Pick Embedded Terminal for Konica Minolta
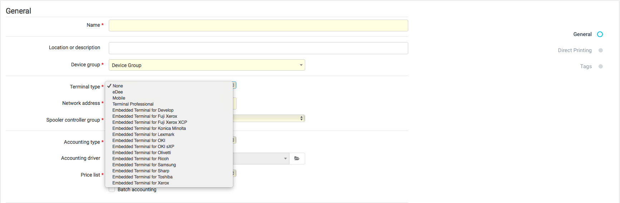The image size is (620, 203). [149, 128]
